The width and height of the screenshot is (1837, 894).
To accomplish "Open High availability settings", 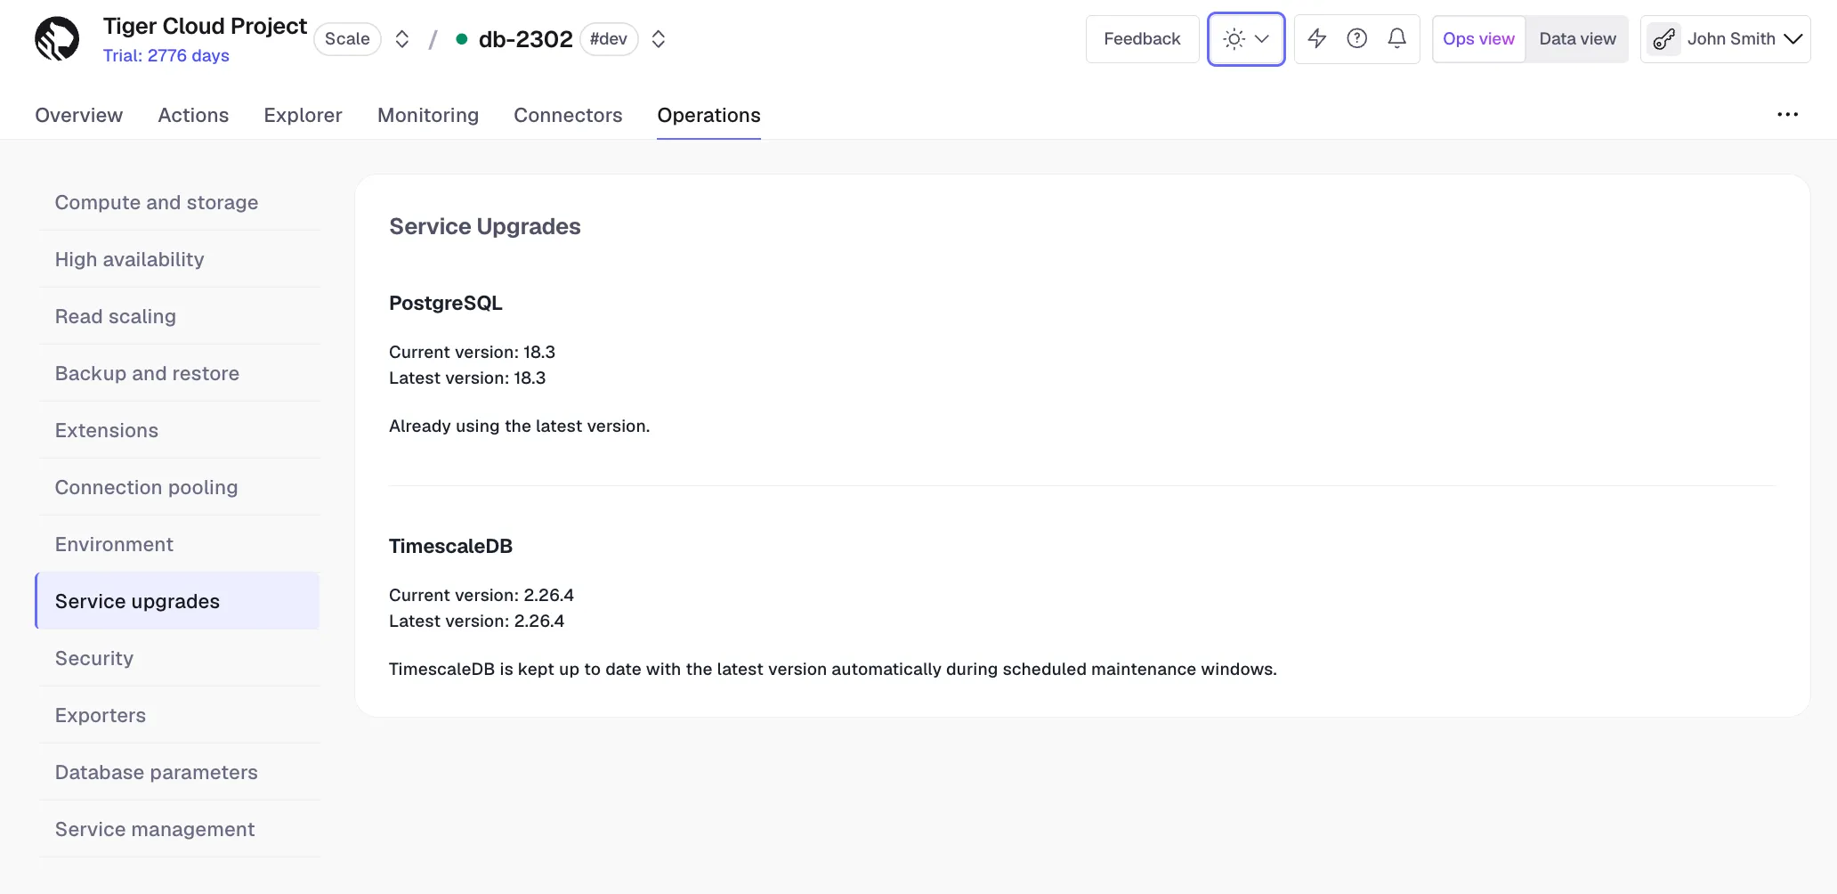I will point(179,259).
